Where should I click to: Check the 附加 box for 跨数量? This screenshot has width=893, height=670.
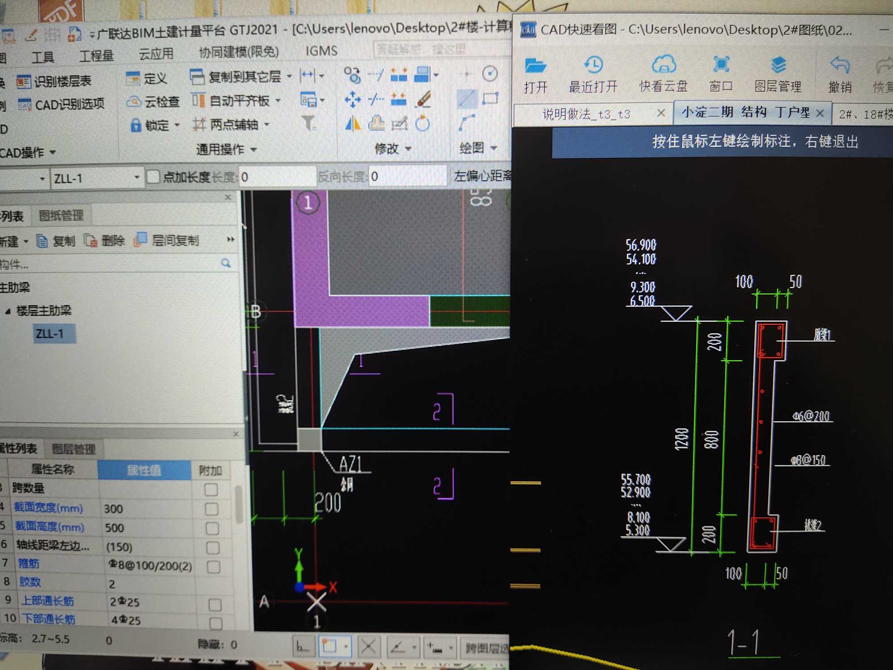pyautogui.click(x=211, y=490)
